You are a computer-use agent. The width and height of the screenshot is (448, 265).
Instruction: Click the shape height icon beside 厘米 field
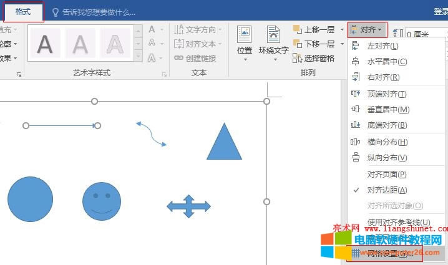tap(397, 34)
